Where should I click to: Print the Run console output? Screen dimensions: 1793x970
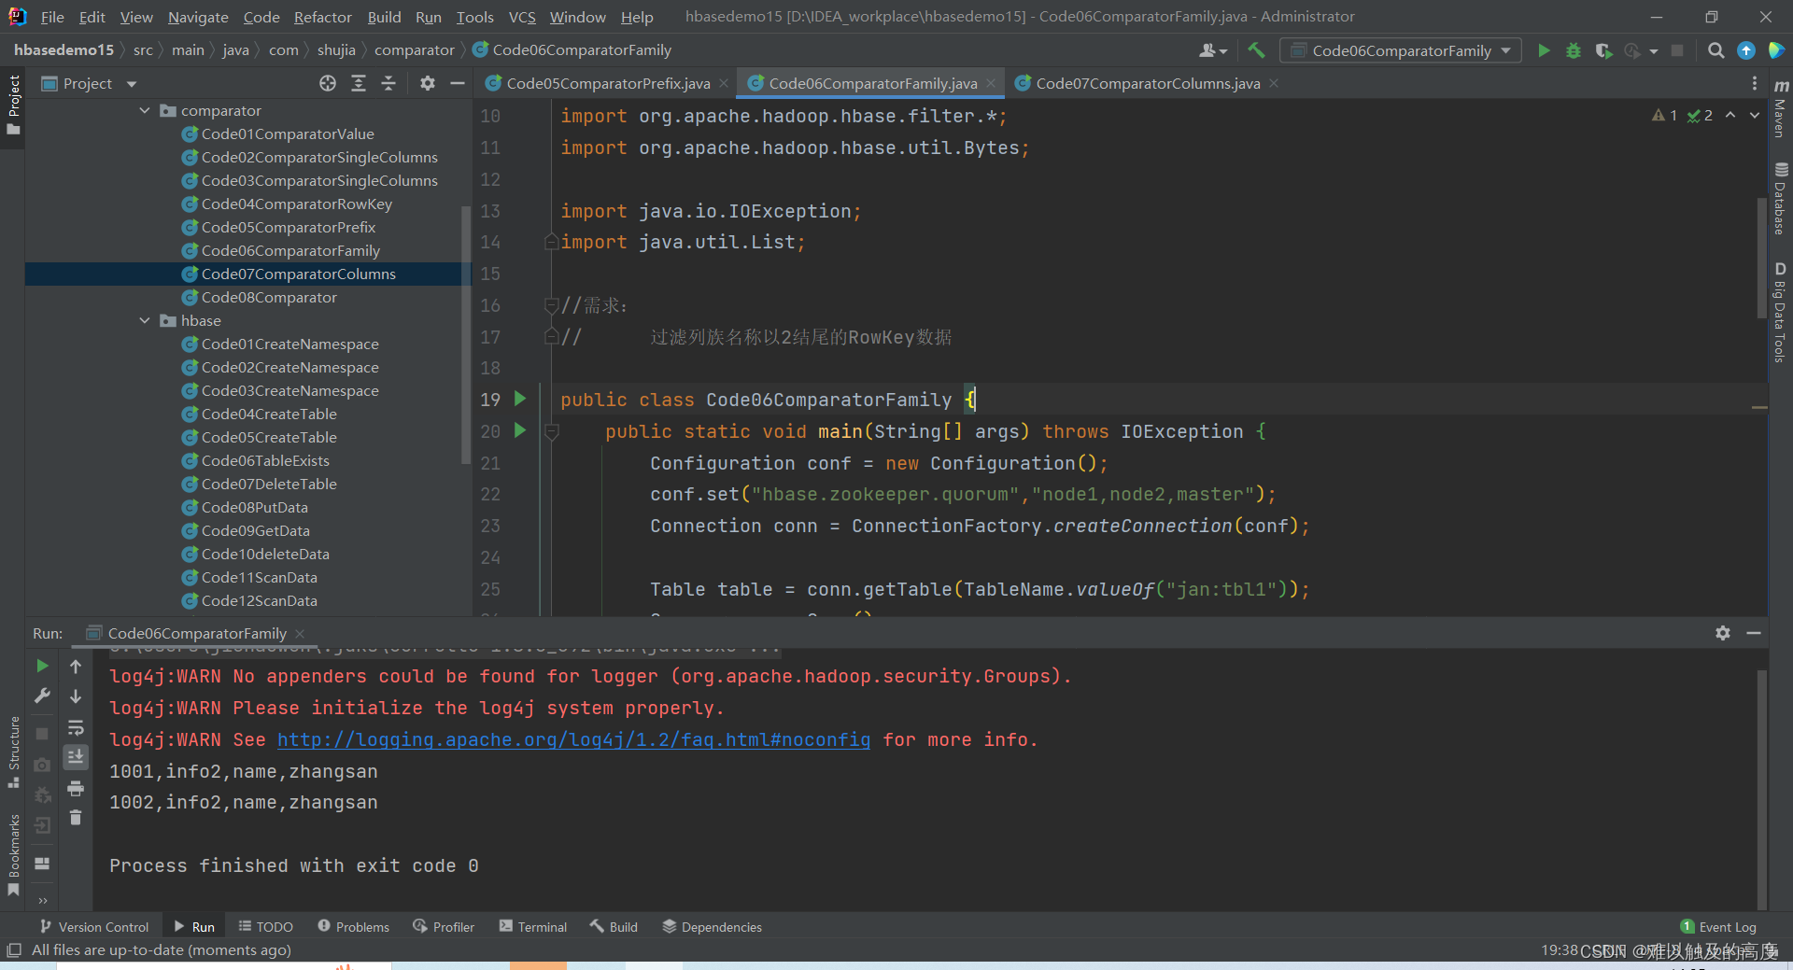tap(76, 789)
